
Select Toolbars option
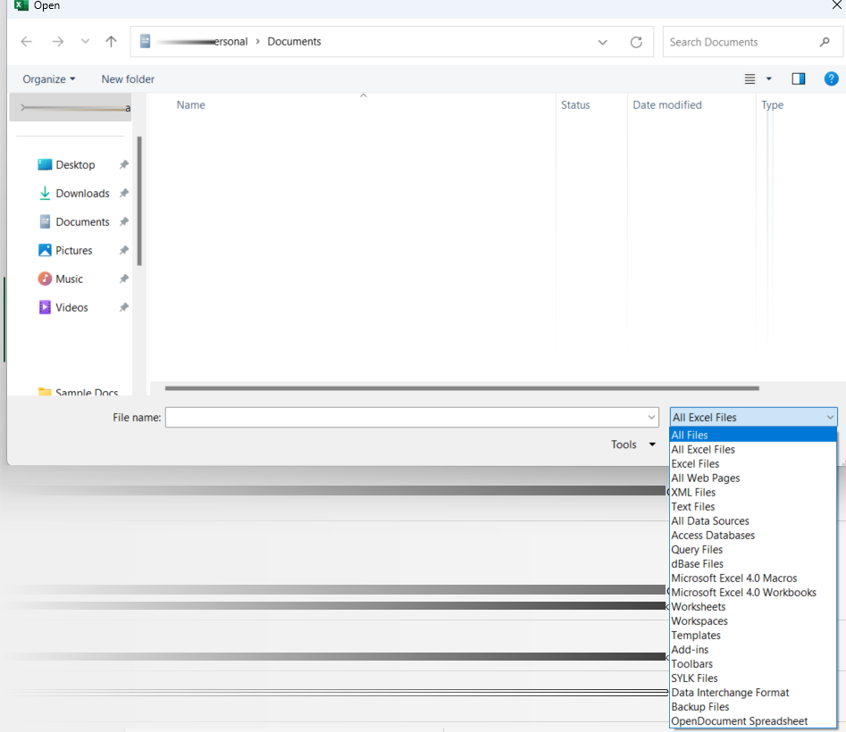[x=753, y=663]
